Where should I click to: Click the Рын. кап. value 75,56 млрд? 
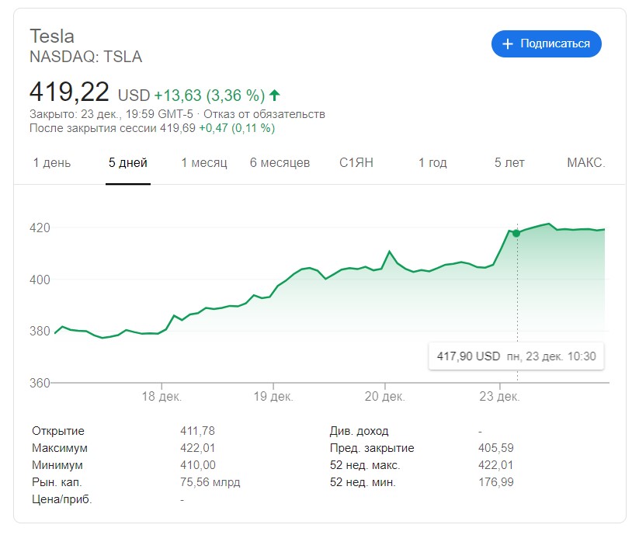click(210, 482)
